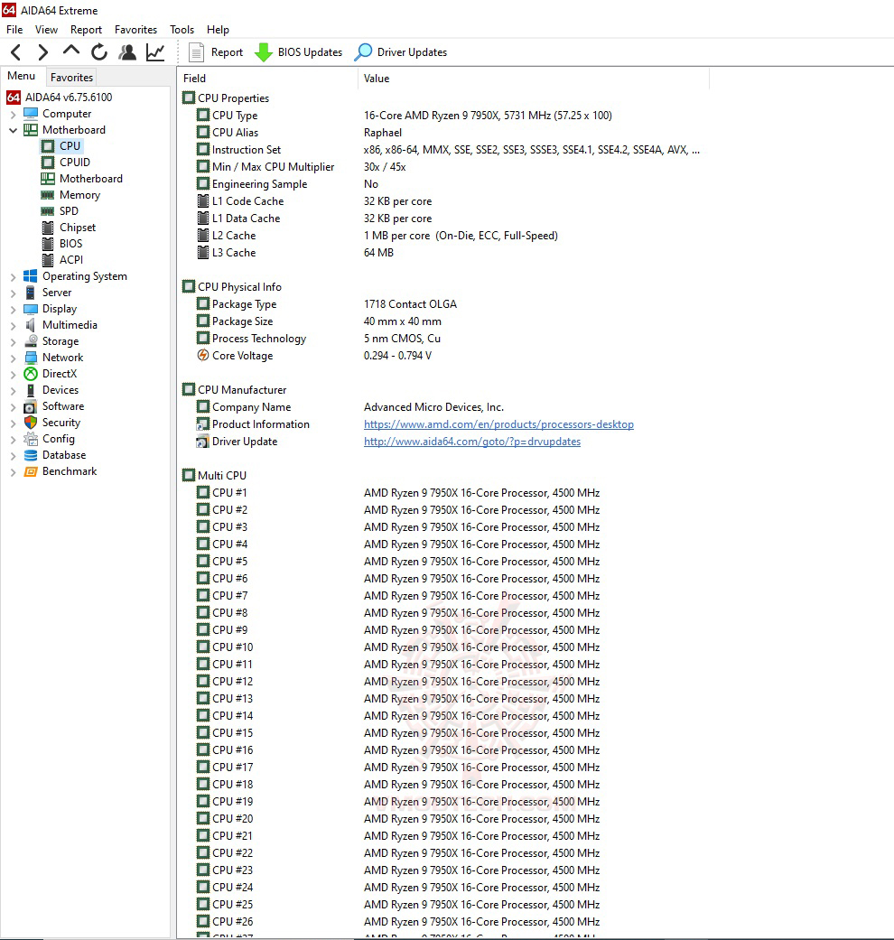Click the Server tower icon
Screen dimensions: 894x940
(31, 292)
